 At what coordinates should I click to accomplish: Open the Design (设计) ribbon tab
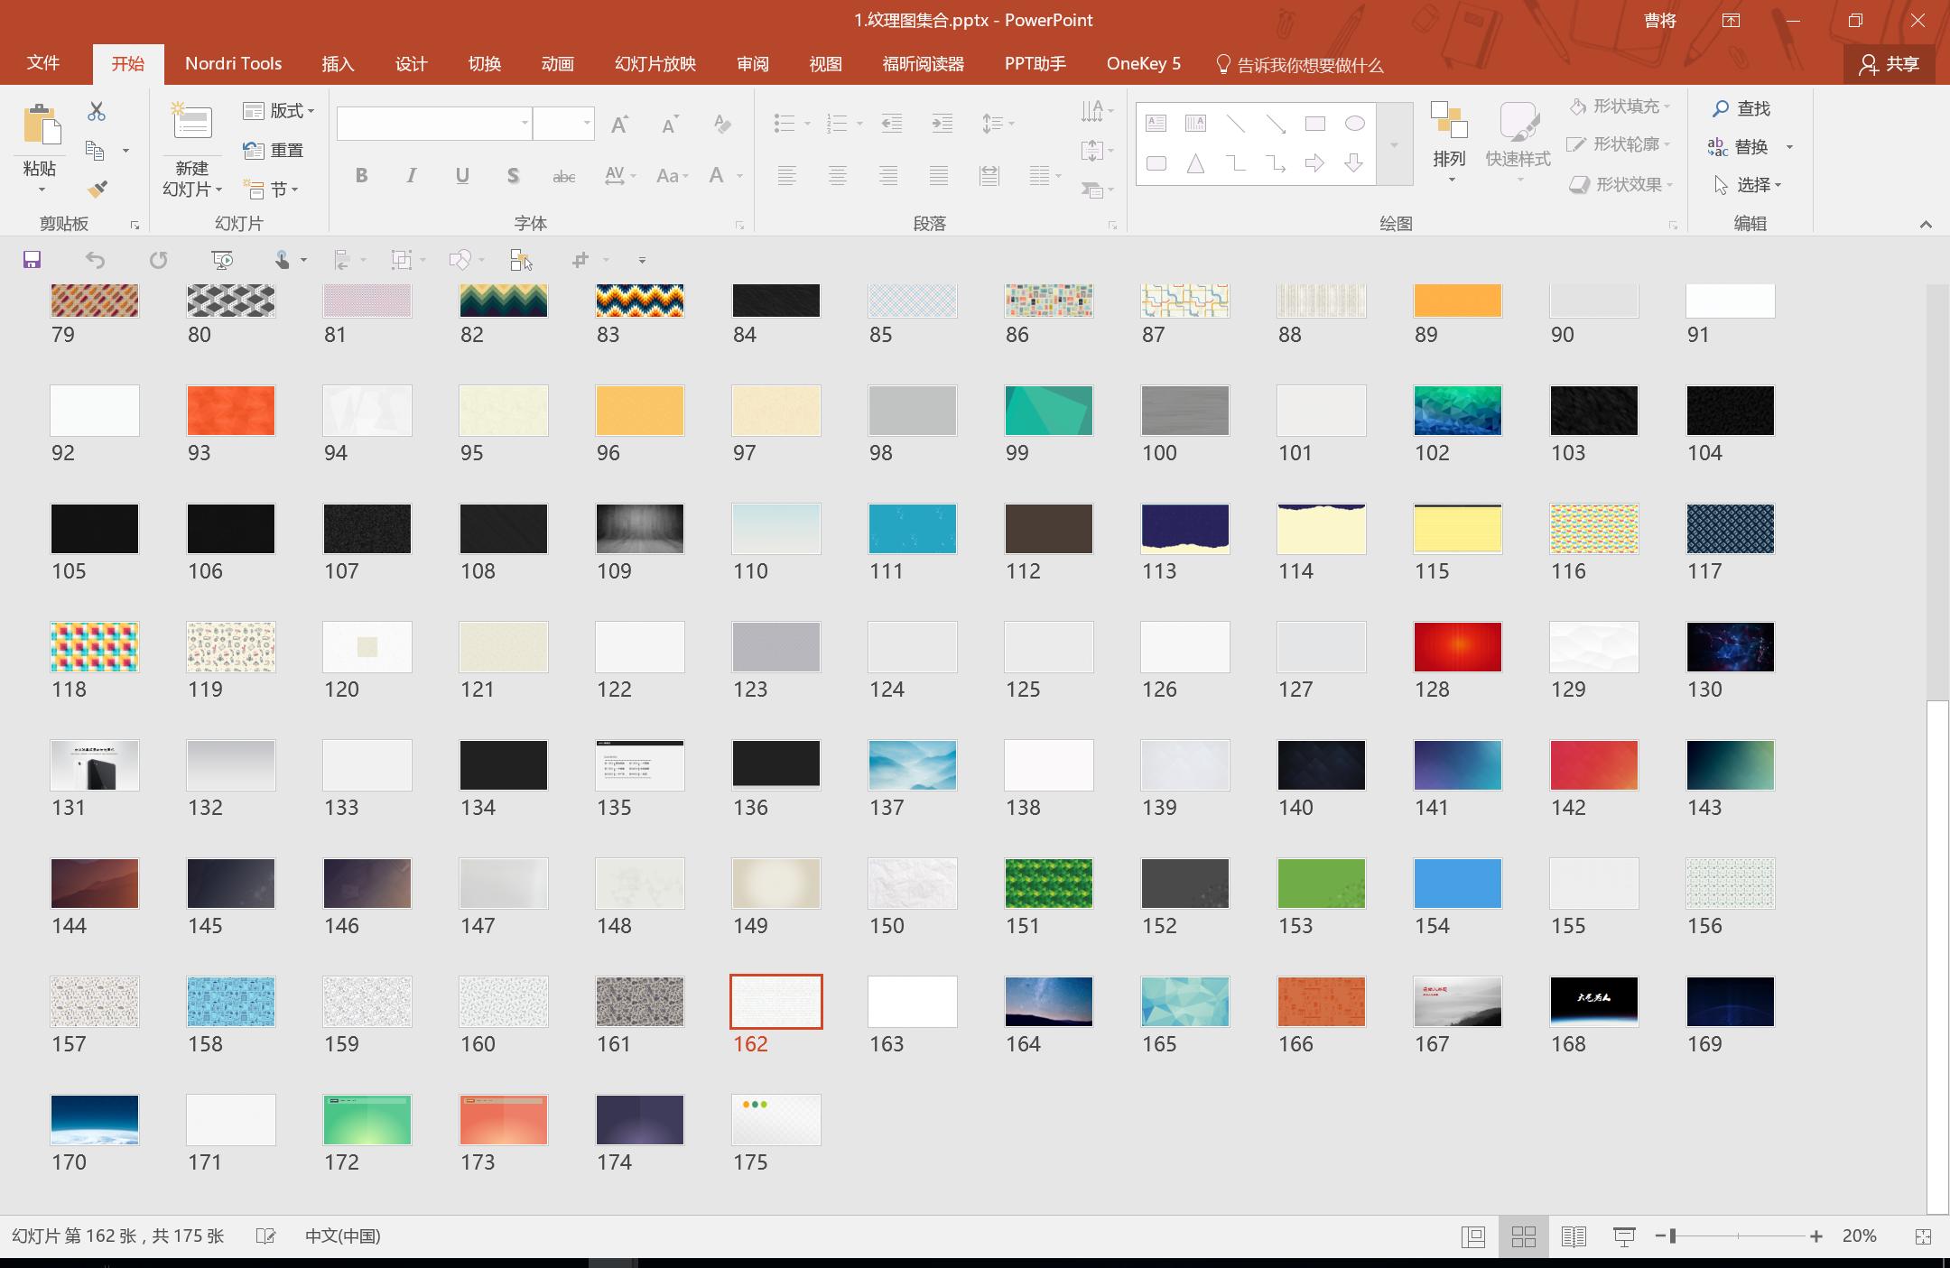411,64
